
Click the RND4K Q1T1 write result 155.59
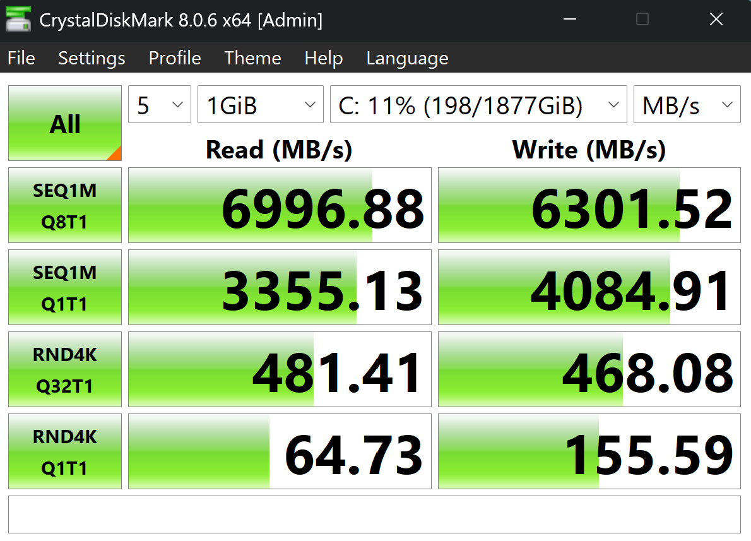click(x=589, y=451)
